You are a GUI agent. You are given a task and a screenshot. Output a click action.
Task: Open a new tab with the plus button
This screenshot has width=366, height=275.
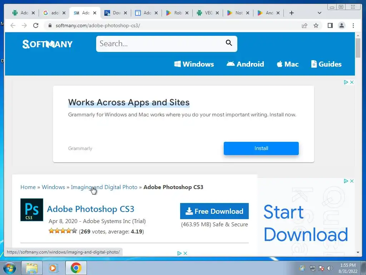pos(292,13)
